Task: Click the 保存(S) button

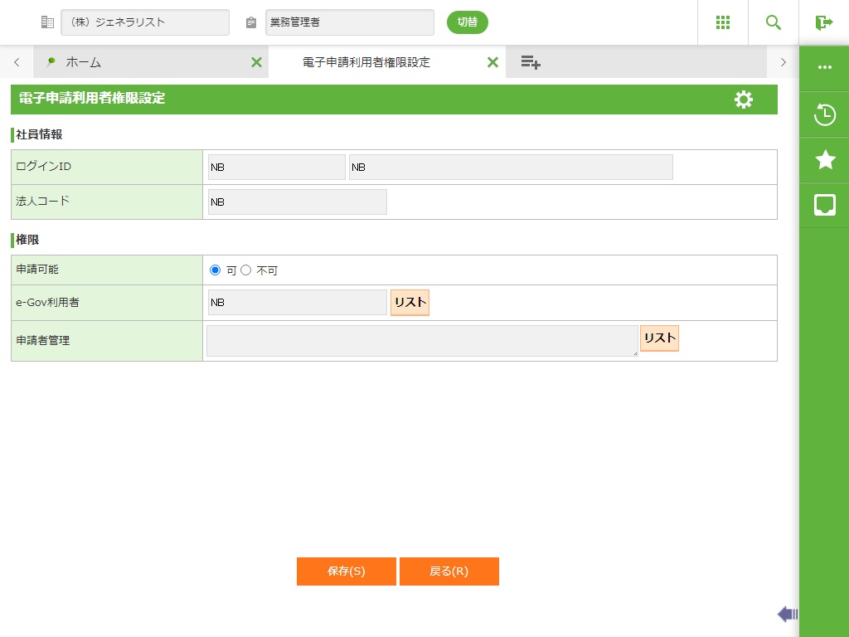Action: coord(346,571)
